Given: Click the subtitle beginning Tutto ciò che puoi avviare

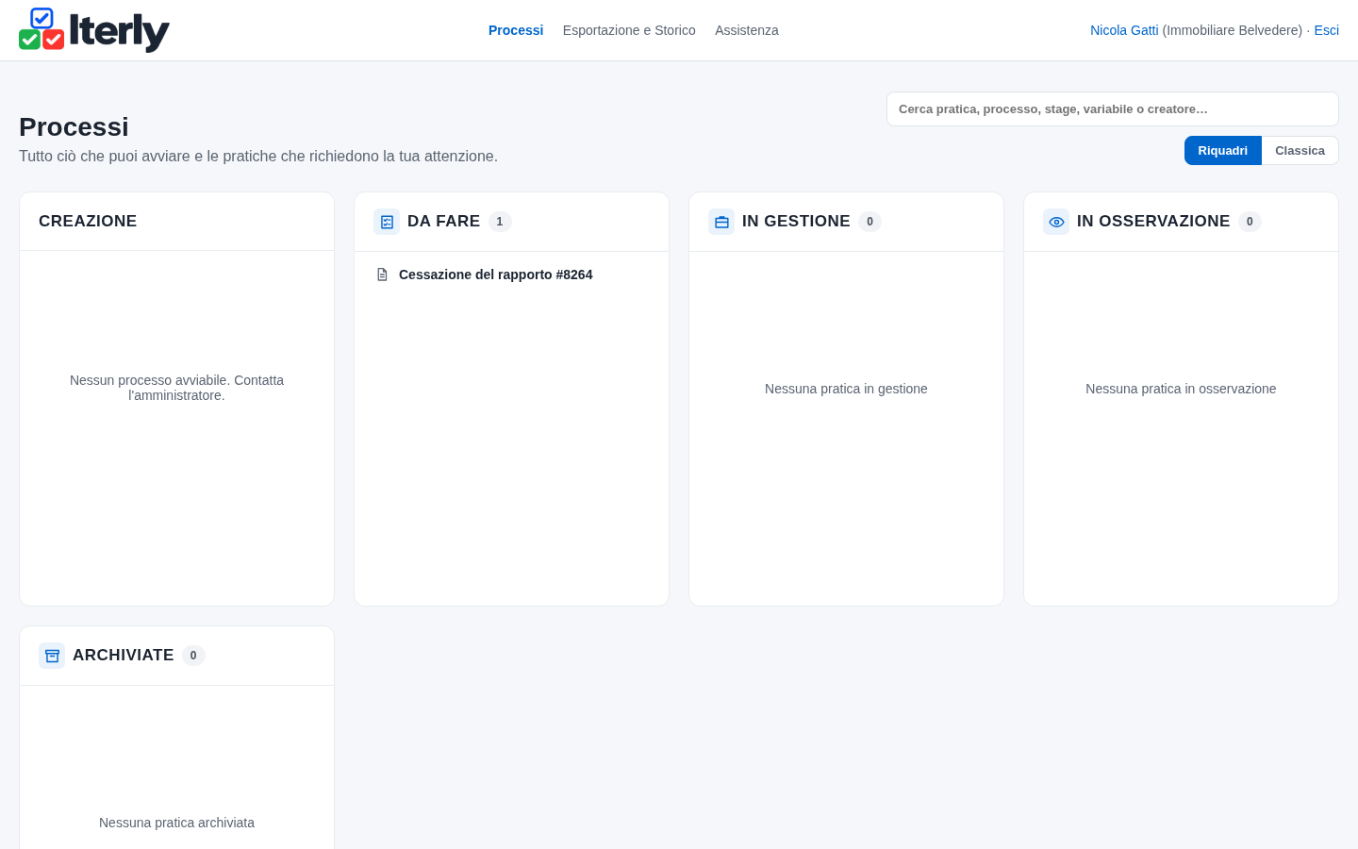Looking at the screenshot, I should pos(258,156).
